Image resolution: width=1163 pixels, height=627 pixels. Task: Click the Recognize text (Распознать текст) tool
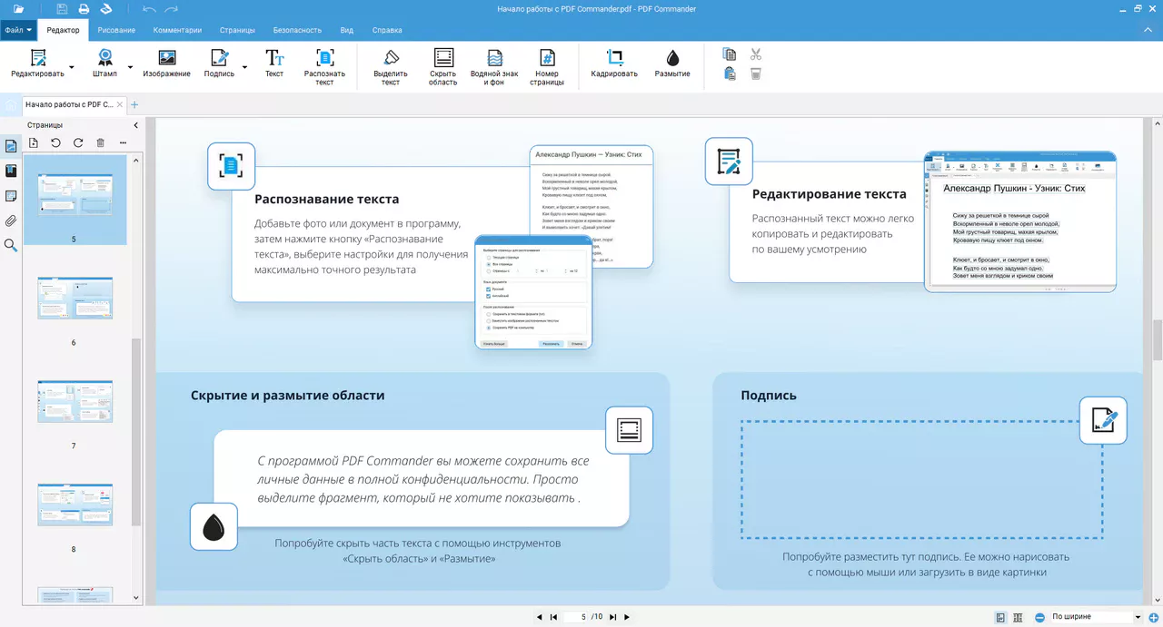[324, 66]
